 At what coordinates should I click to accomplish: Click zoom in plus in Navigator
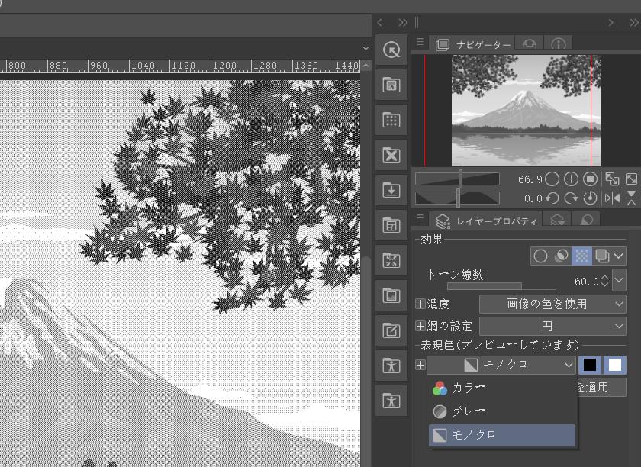point(571,179)
